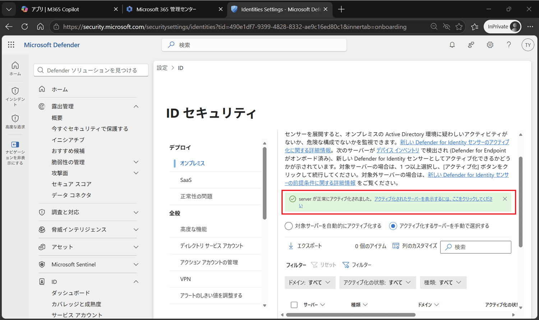Expand investigation and response section
Viewport: 539px width, 320px height.
pos(136,212)
